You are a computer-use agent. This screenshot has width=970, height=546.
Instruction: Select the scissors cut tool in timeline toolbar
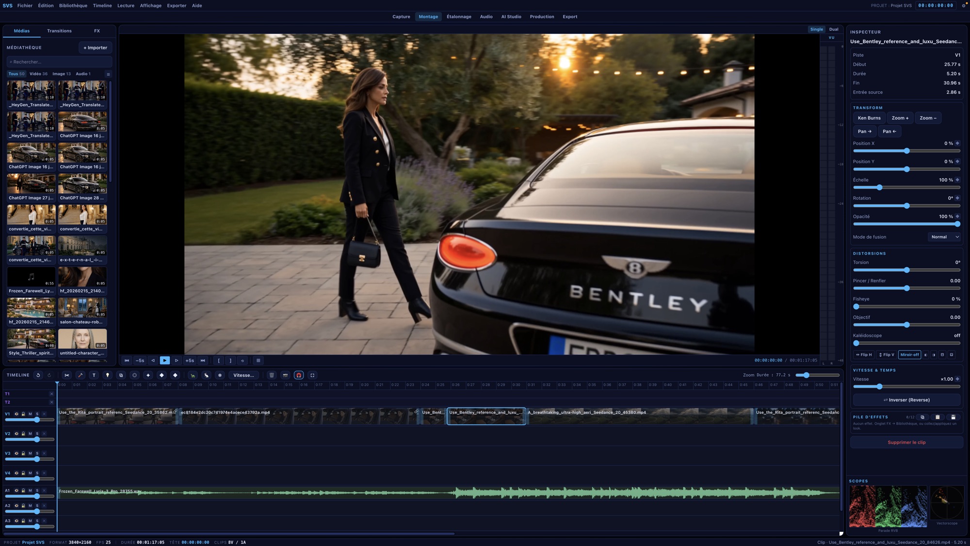(x=67, y=375)
